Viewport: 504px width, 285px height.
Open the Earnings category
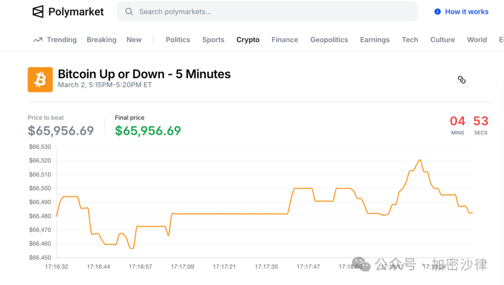375,40
